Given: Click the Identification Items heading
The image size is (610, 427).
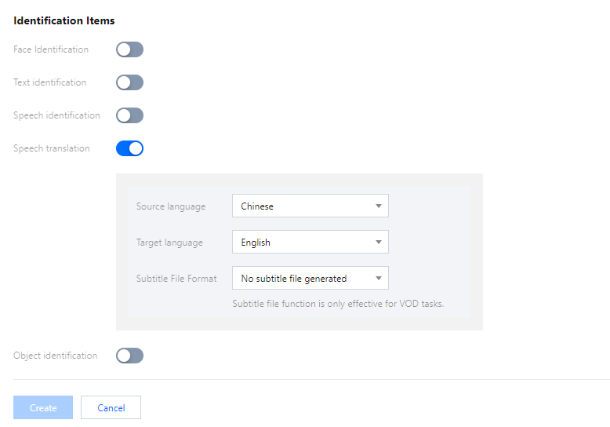Looking at the screenshot, I should click(x=64, y=20).
